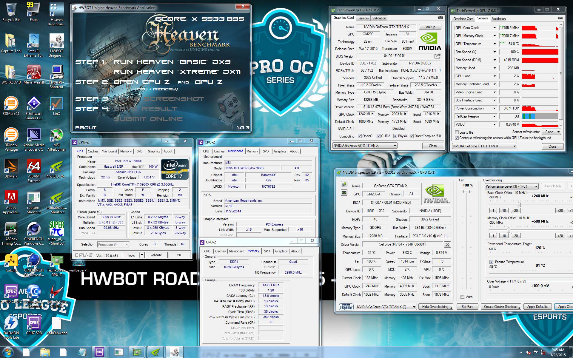This screenshot has height=358, width=573.
Task: Toggle the PhysX checkbox in GPU-Z
Action: coord(395,136)
